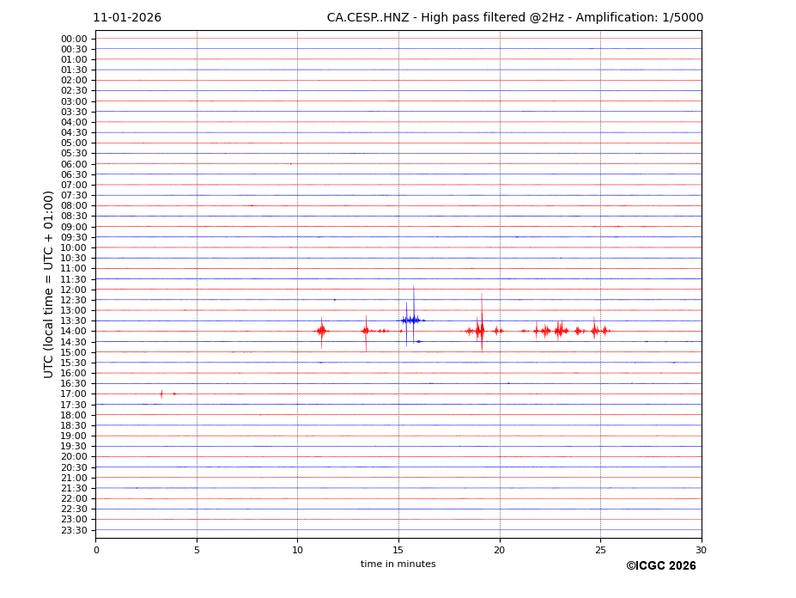The image size is (796, 598).
Task: Click the date label 11-01-2026
Action: click(127, 18)
